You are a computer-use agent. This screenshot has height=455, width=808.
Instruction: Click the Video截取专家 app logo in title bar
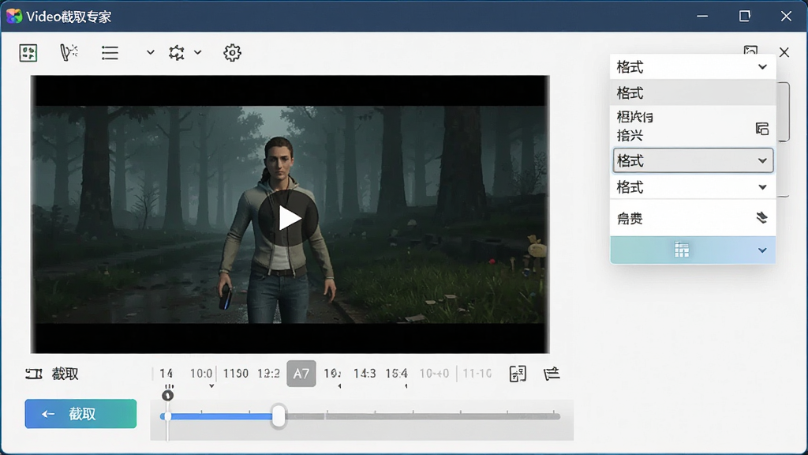click(x=14, y=16)
